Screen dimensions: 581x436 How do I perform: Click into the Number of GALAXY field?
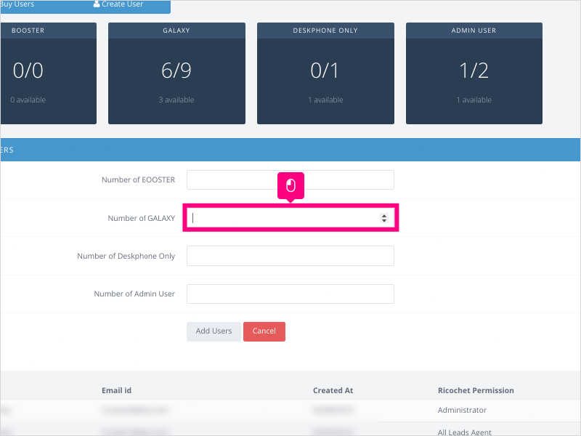click(290, 218)
